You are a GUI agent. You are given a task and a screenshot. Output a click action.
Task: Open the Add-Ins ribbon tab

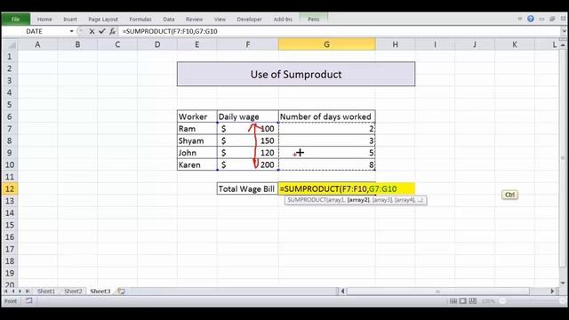283,20
